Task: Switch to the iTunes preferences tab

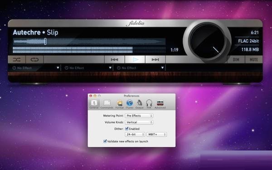Action: pos(129,104)
